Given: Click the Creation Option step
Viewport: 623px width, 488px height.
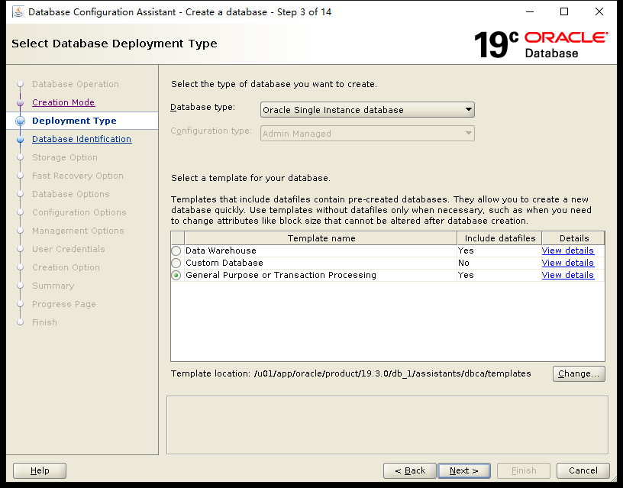Looking at the screenshot, I should (x=66, y=267).
